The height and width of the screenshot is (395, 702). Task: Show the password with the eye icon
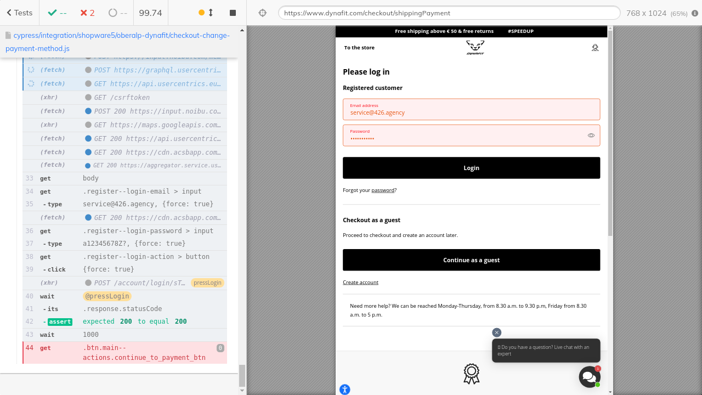point(591,136)
